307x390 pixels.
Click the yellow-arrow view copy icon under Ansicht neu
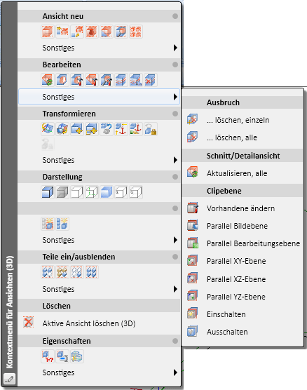point(62,32)
